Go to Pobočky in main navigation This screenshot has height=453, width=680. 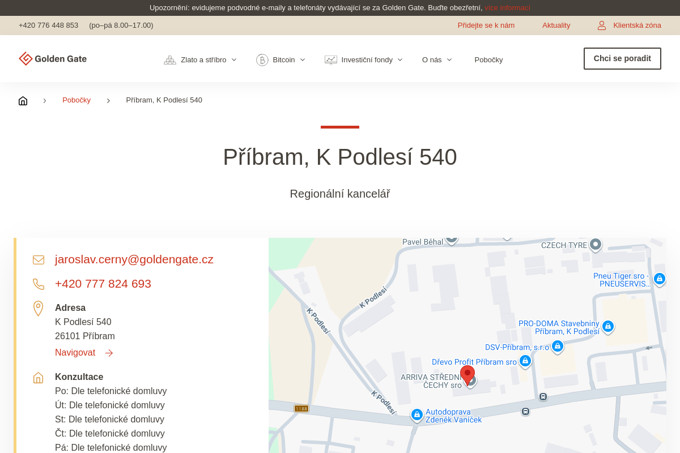pos(488,60)
